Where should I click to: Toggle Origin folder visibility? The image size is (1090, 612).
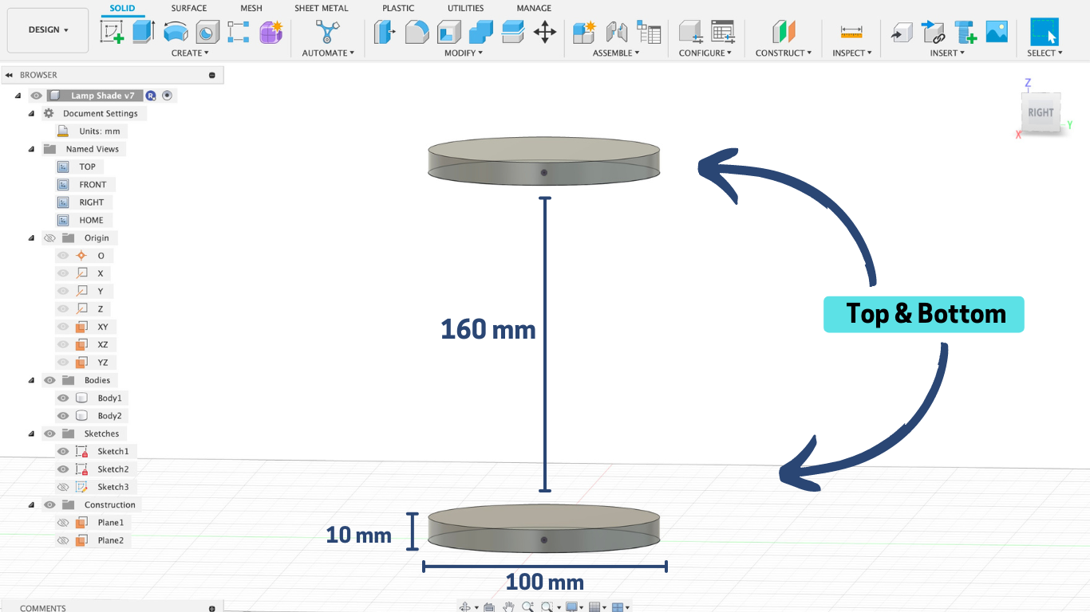pos(49,237)
